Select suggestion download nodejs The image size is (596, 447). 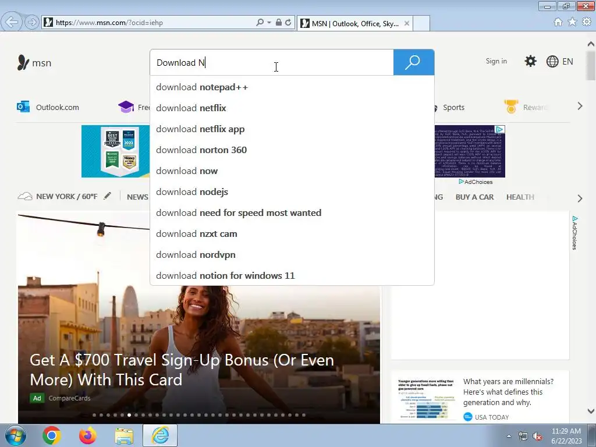292,191
